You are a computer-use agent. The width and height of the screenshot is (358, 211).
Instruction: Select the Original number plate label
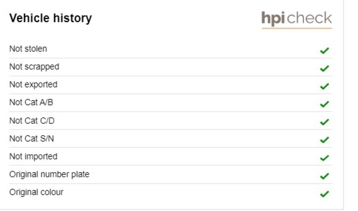(49, 174)
